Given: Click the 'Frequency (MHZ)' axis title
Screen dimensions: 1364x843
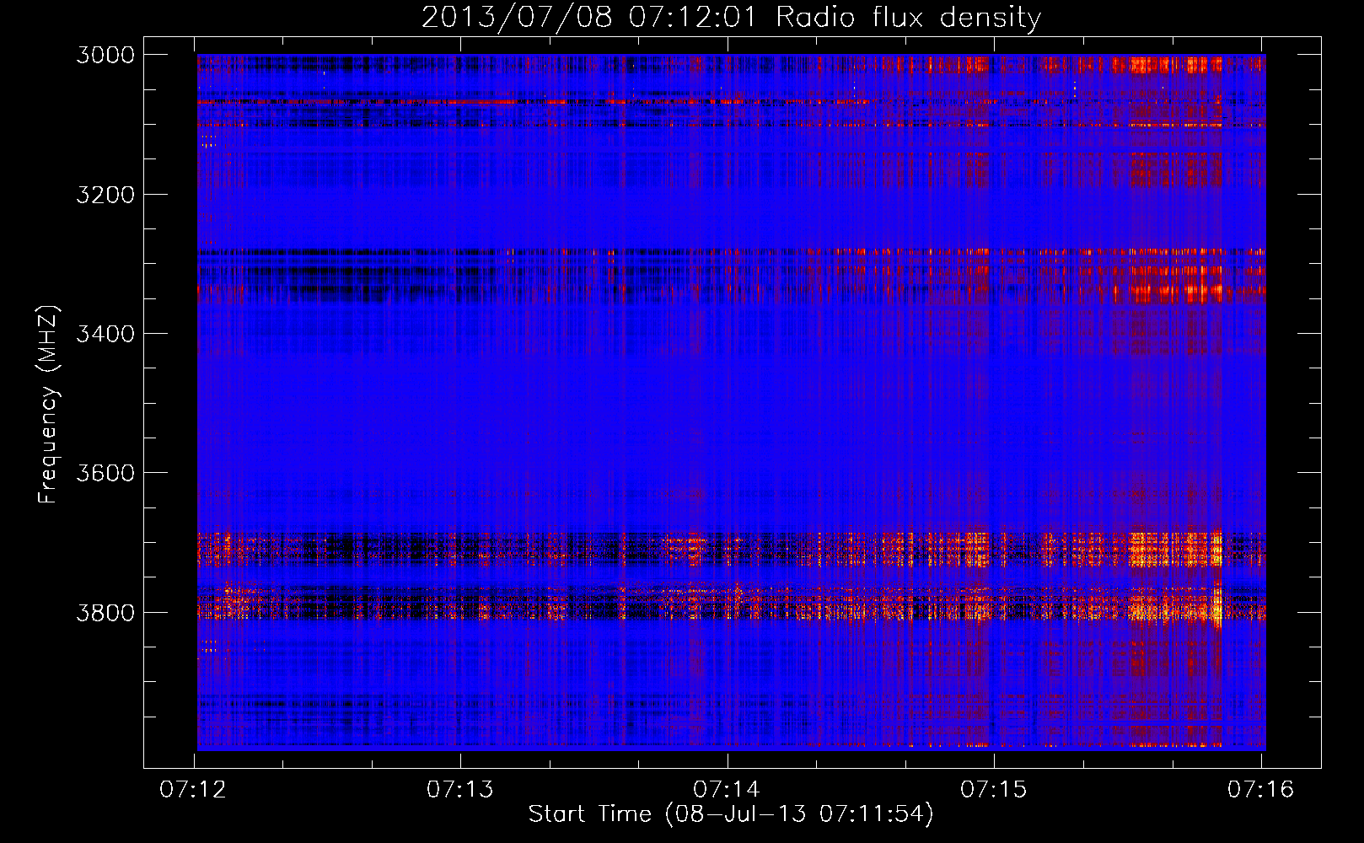Looking at the screenshot, I should click(49, 405).
